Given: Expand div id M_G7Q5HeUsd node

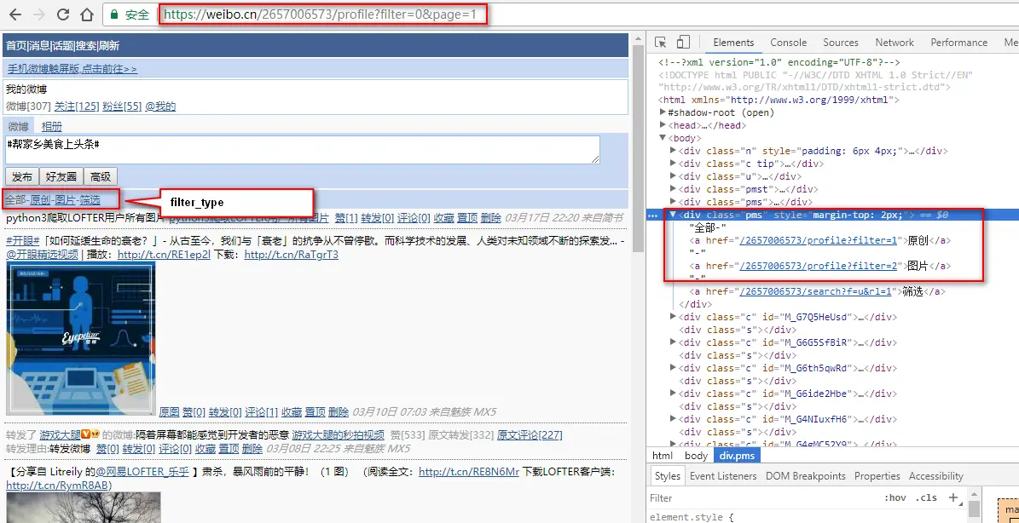Looking at the screenshot, I should [x=674, y=317].
